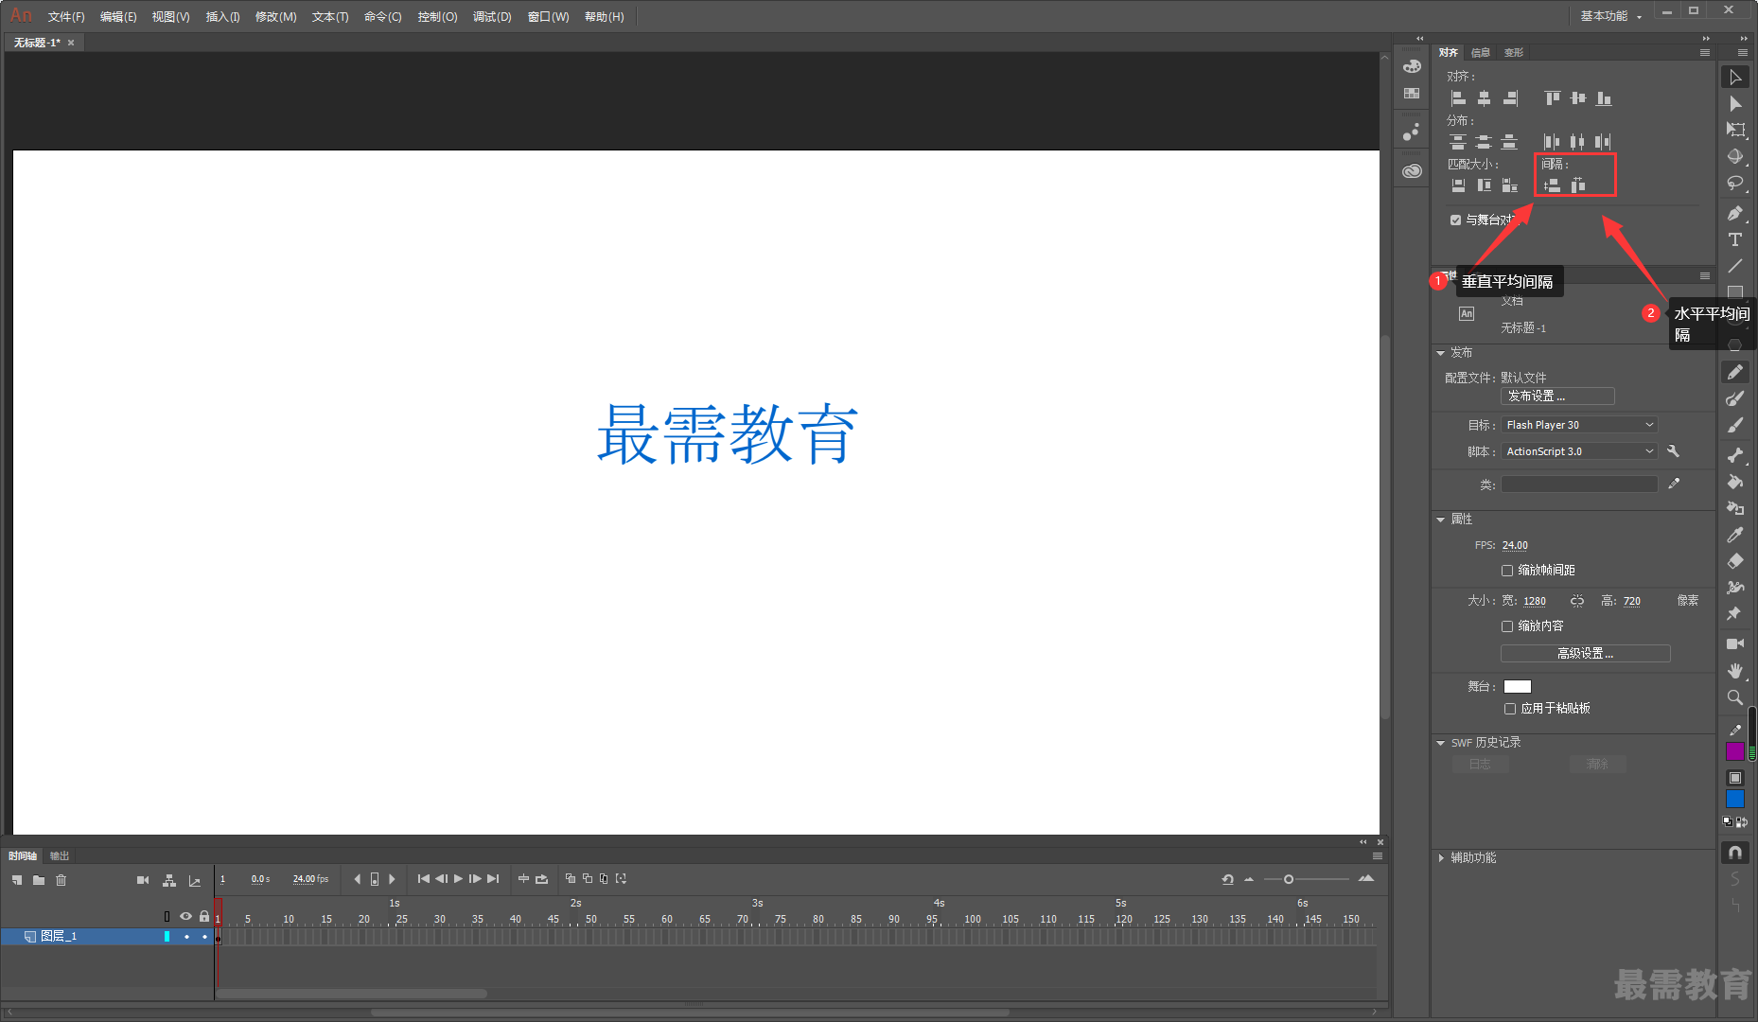Delete layer with trash icon
Viewport: 1758px width, 1022px height.
[x=62, y=880]
